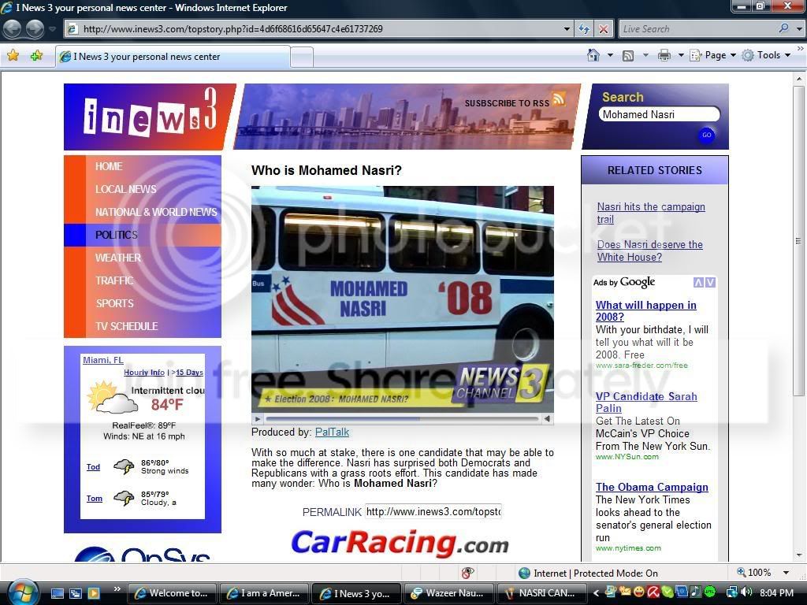Click the RSS feed icon in banner
The width and height of the screenshot is (807, 605).
pos(559,98)
